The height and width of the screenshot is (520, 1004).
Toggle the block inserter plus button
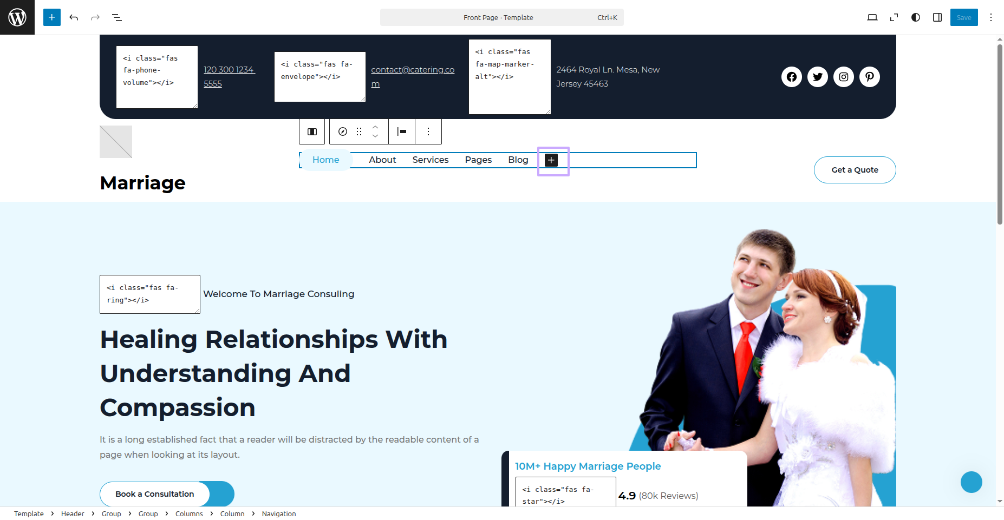[52, 17]
